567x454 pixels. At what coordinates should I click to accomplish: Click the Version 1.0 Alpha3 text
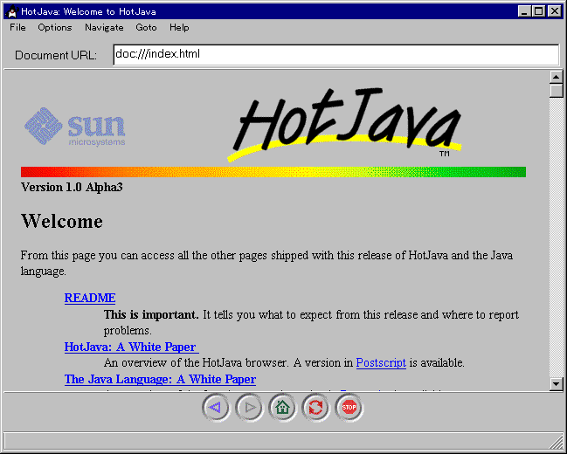(72, 187)
